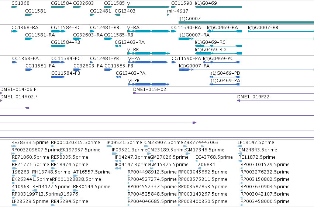Open the CG32603-RA transcript label
Image resolution: width=314 pixels, height=207 pixels.
pos(88,35)
